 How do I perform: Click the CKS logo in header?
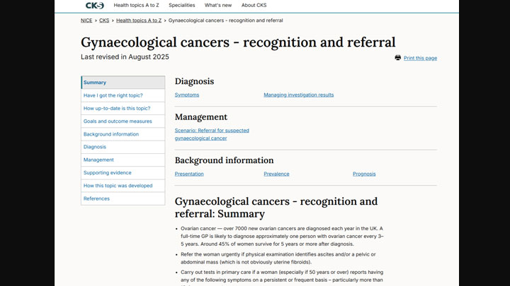(x=94, y=6)
